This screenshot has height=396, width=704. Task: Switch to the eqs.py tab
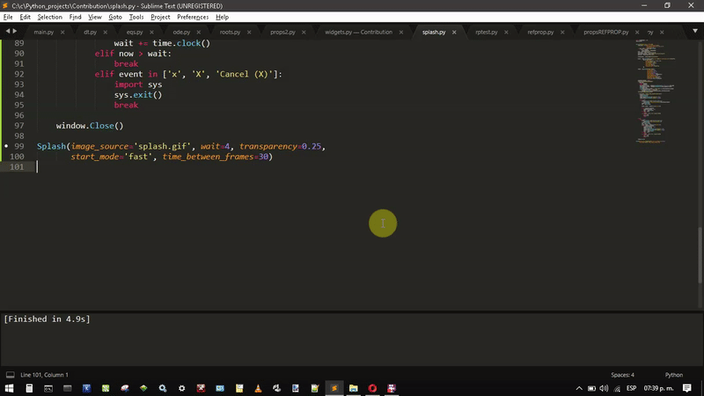(135, 33)
